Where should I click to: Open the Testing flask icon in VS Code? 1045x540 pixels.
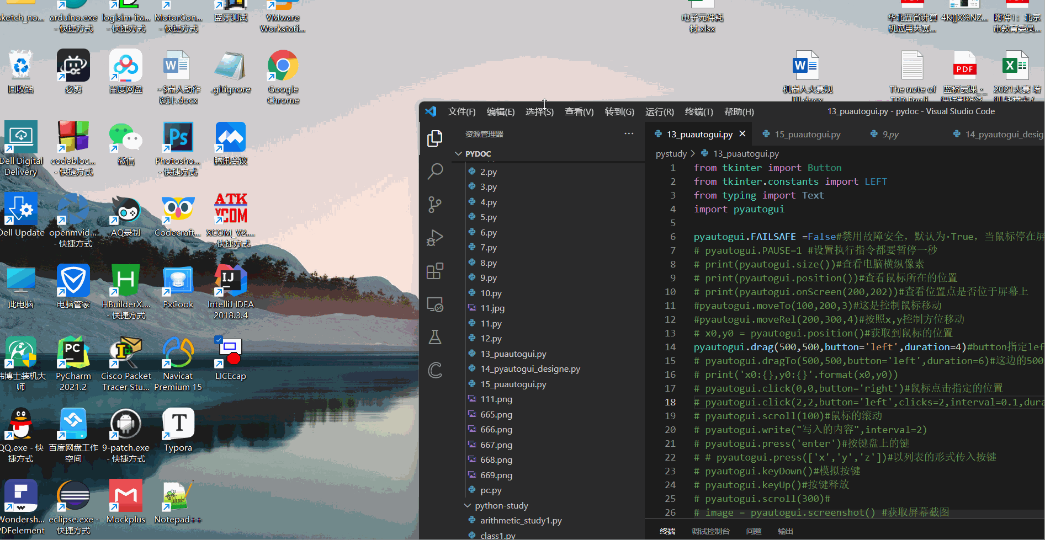point(435,337)
